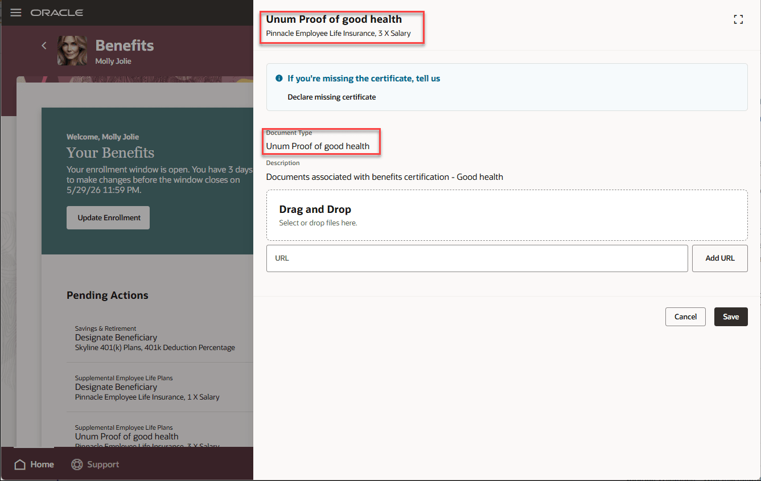Click the Document Type value text

pyautogui.click(x=318, y=146)
